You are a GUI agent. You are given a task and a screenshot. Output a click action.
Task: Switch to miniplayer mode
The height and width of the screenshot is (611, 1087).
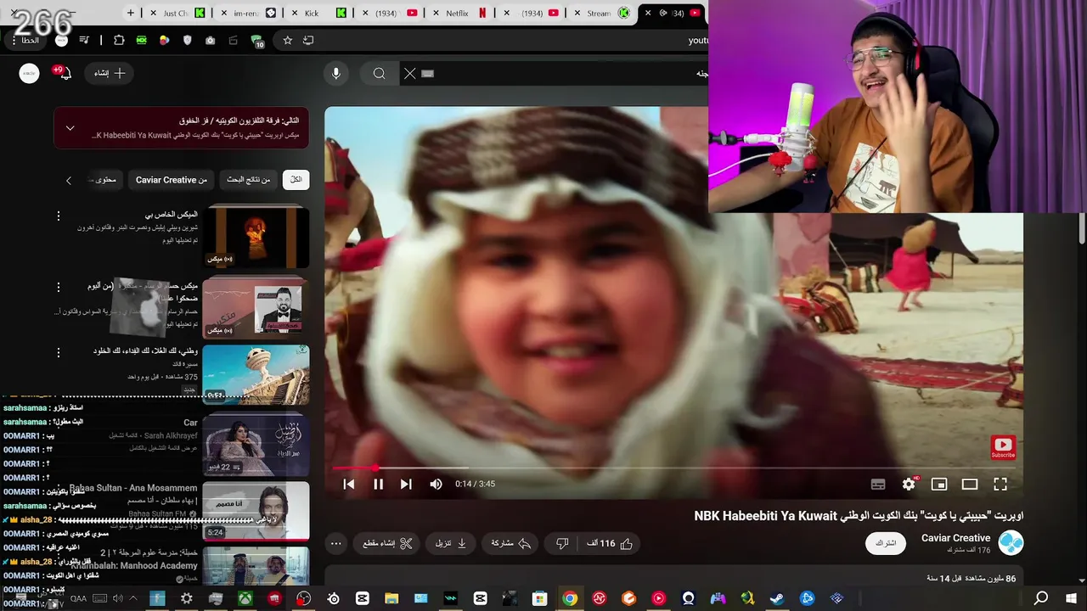939,484
